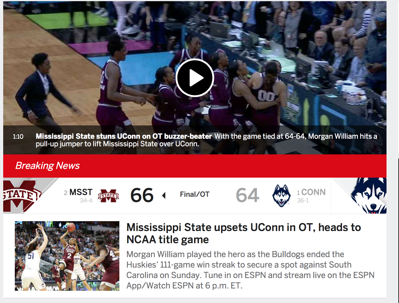Click the Mississippi State score 66
The width and height of the screenshot is (399, 303).
coord(142,195)
